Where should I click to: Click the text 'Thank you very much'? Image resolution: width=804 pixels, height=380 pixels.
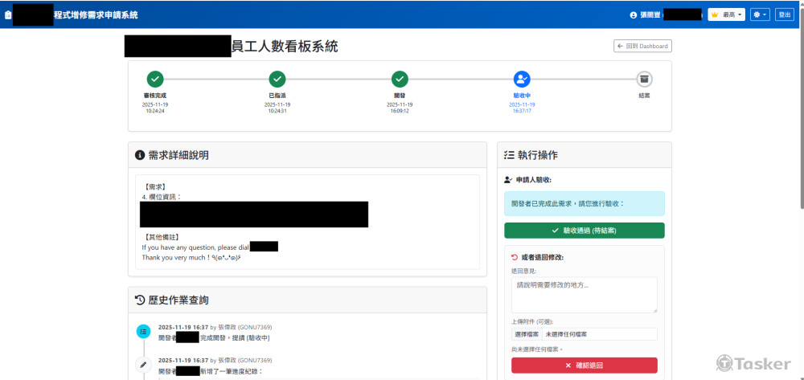click(x=174, y=258)
